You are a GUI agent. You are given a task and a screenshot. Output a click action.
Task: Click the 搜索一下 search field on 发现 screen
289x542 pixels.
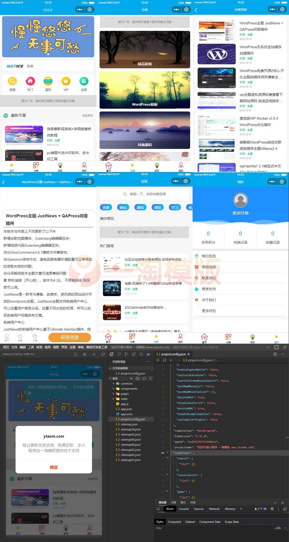click(x=144, y=194)
